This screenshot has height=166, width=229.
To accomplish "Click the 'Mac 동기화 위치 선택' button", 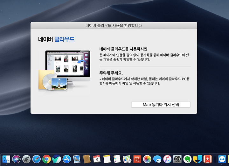I will point(161,105).
